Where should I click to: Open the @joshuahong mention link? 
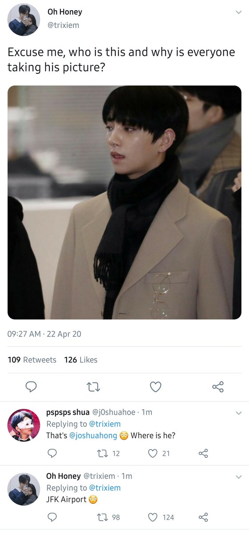pyautogui.click(x=93, y=436)
